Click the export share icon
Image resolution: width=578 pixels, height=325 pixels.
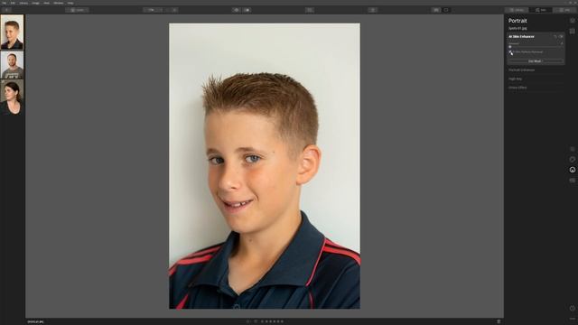click(x=373, y=10)
